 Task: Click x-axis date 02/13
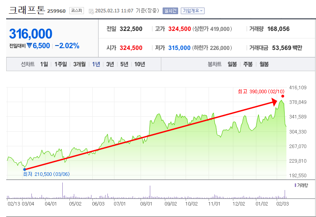[14, 204]
